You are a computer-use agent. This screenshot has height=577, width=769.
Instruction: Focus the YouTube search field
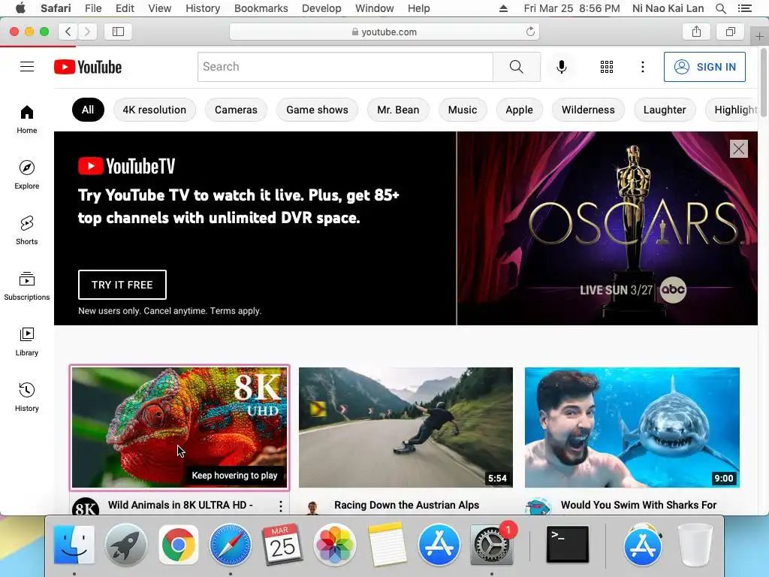click(x=345, y=67)
